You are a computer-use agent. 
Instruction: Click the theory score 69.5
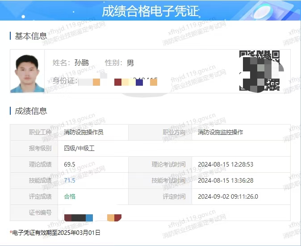tap(70, 164)
